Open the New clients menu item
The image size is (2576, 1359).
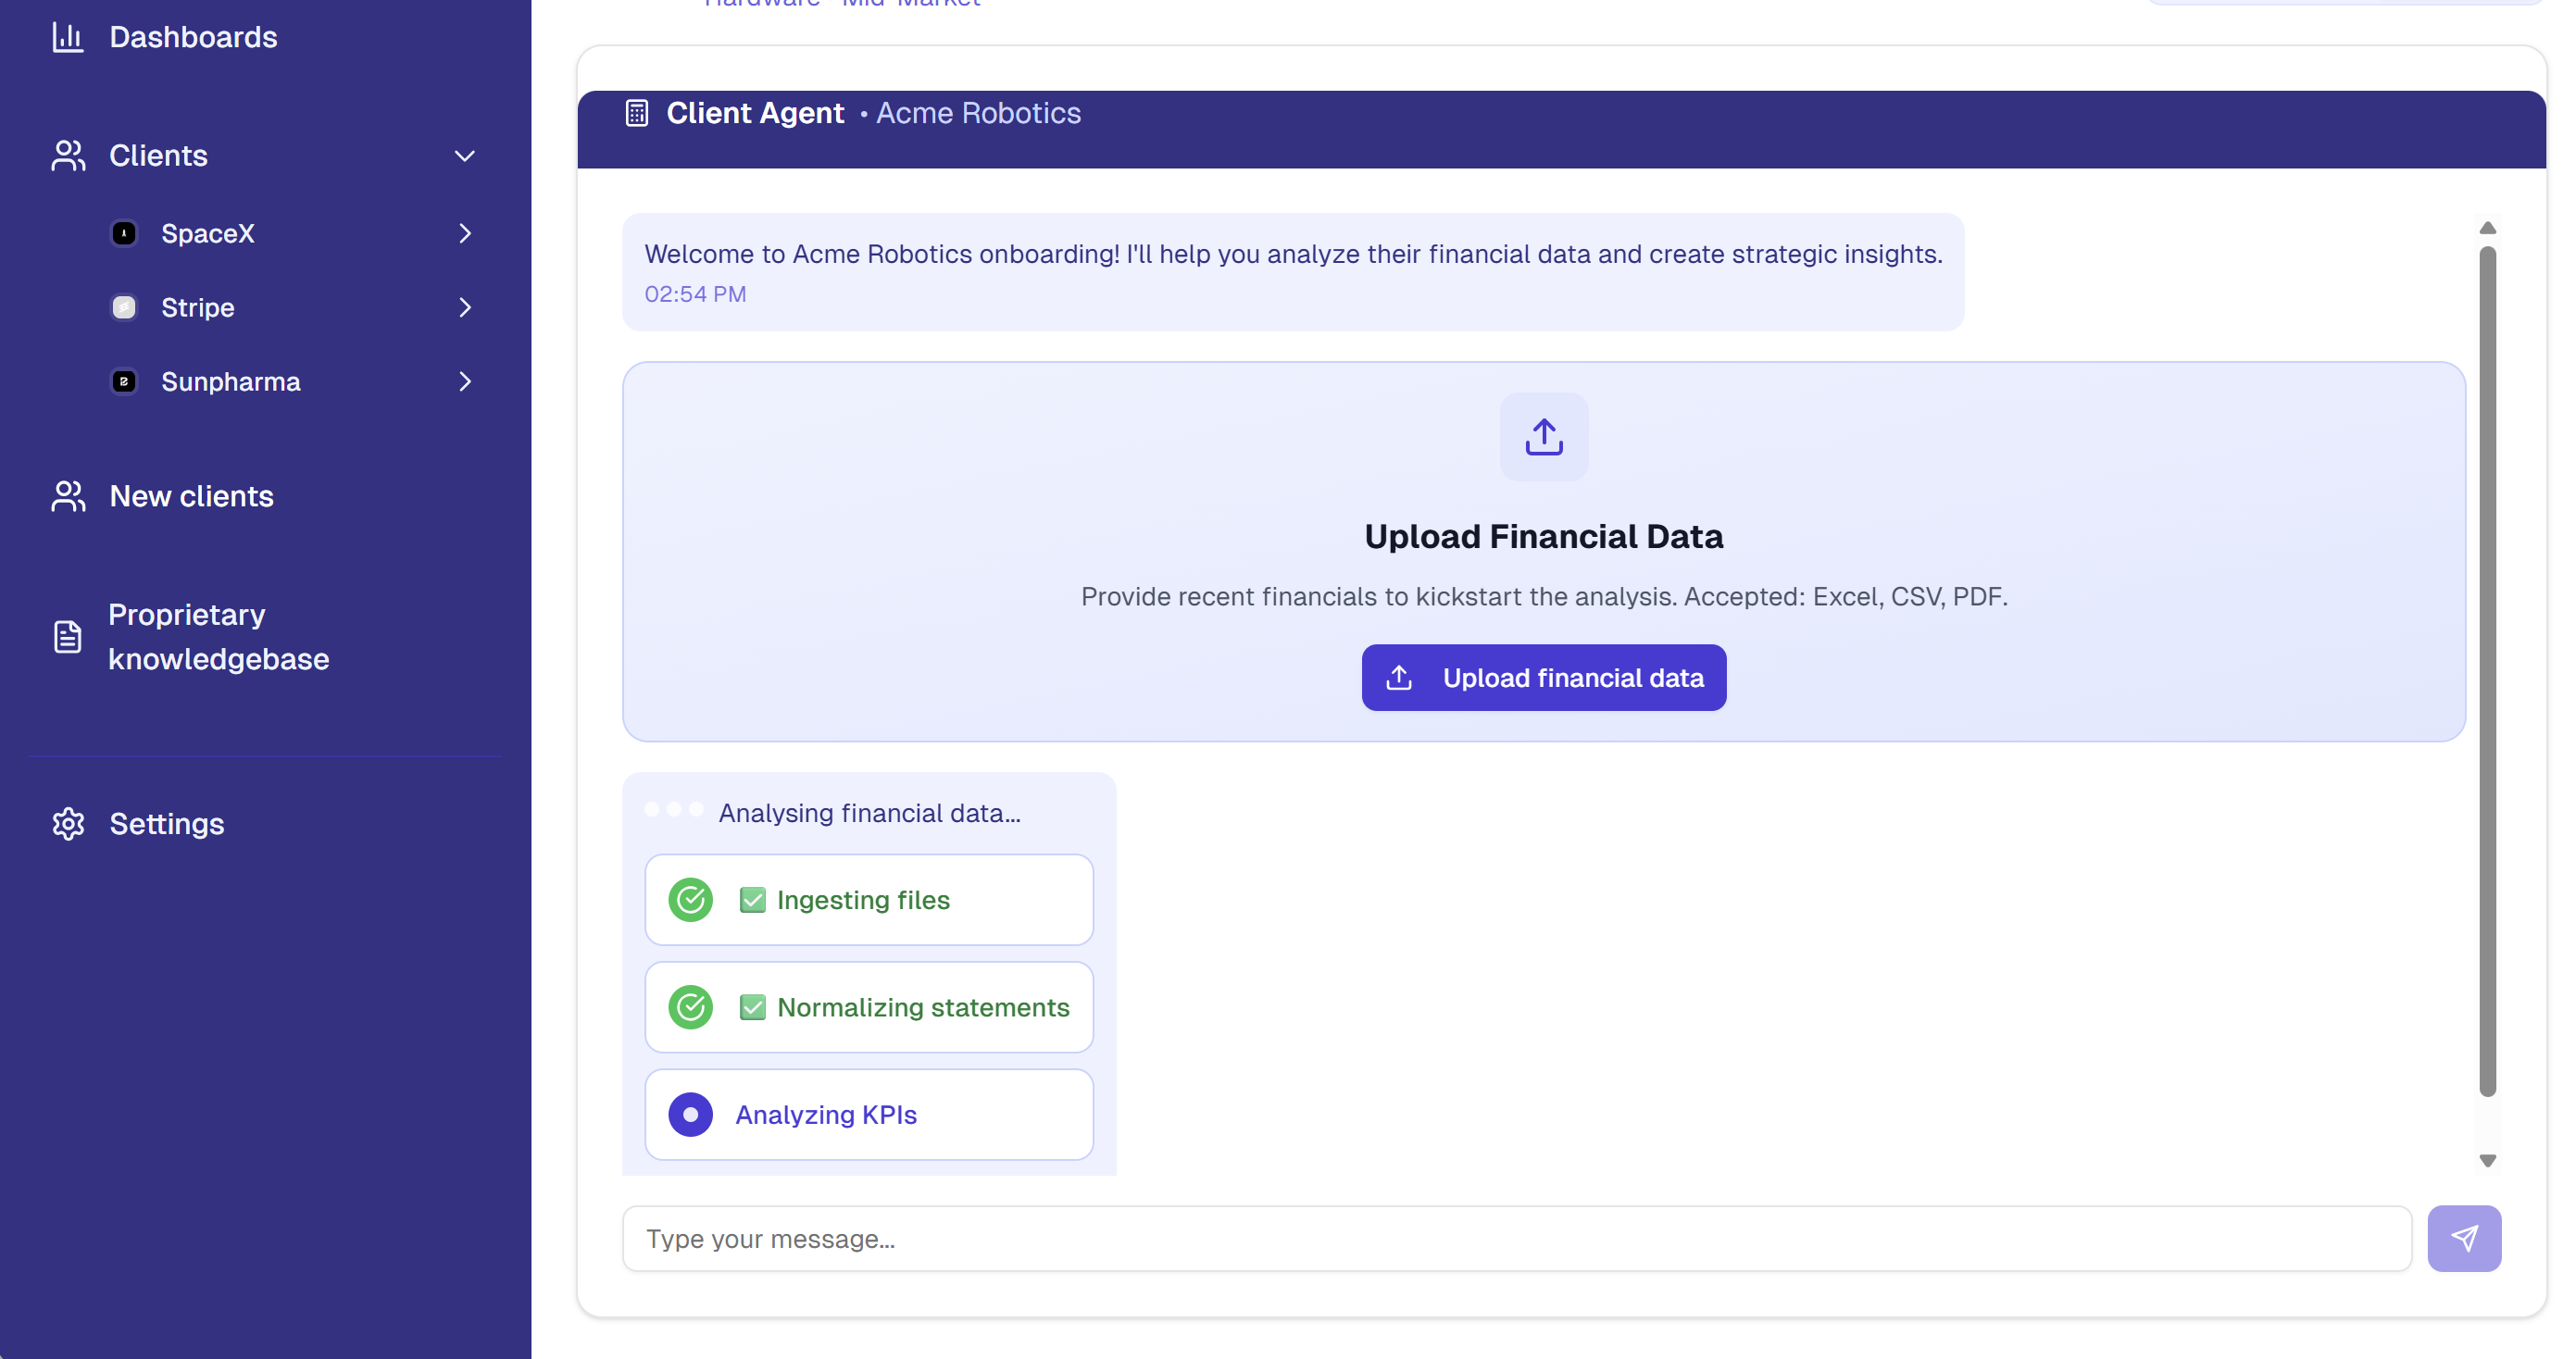191,496
